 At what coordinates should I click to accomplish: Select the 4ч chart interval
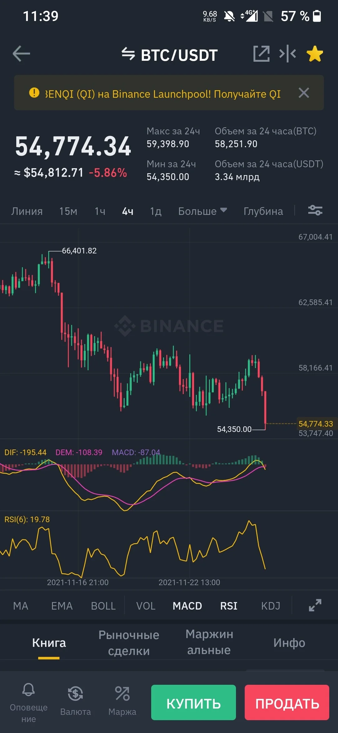pos(128,211)
